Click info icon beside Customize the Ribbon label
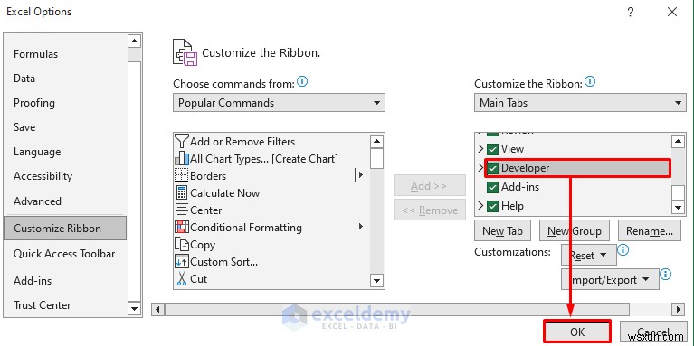The height and width of the screenshot is (346, 694). 590,81
